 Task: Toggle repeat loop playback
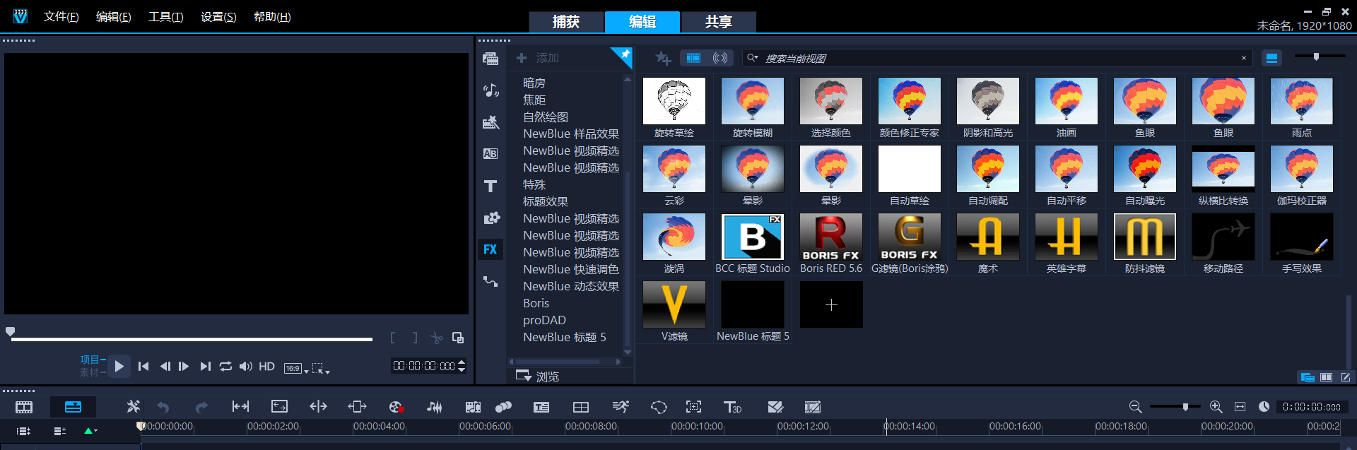point(225,366)
